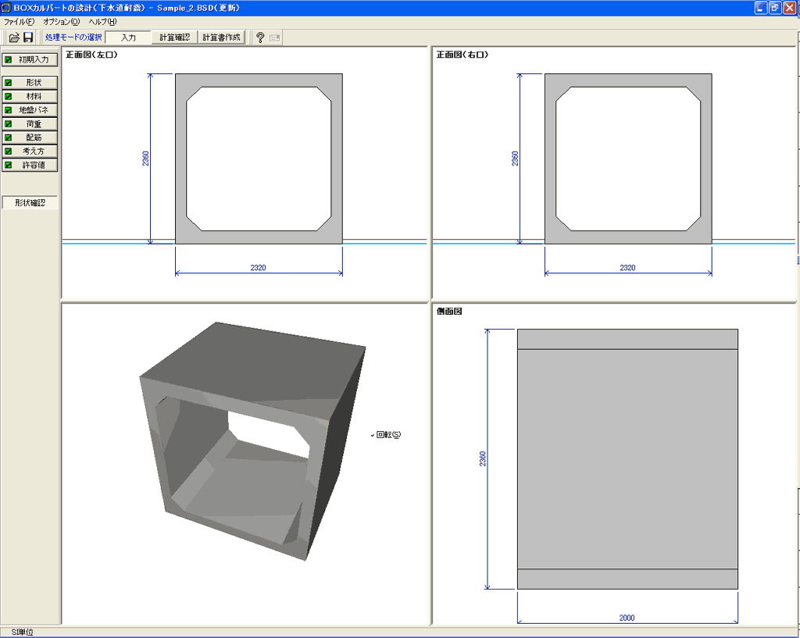The width and height of the screenshot is (800, 638).
Task: Open the ヘルプ(H) menu
Action: 102,22
